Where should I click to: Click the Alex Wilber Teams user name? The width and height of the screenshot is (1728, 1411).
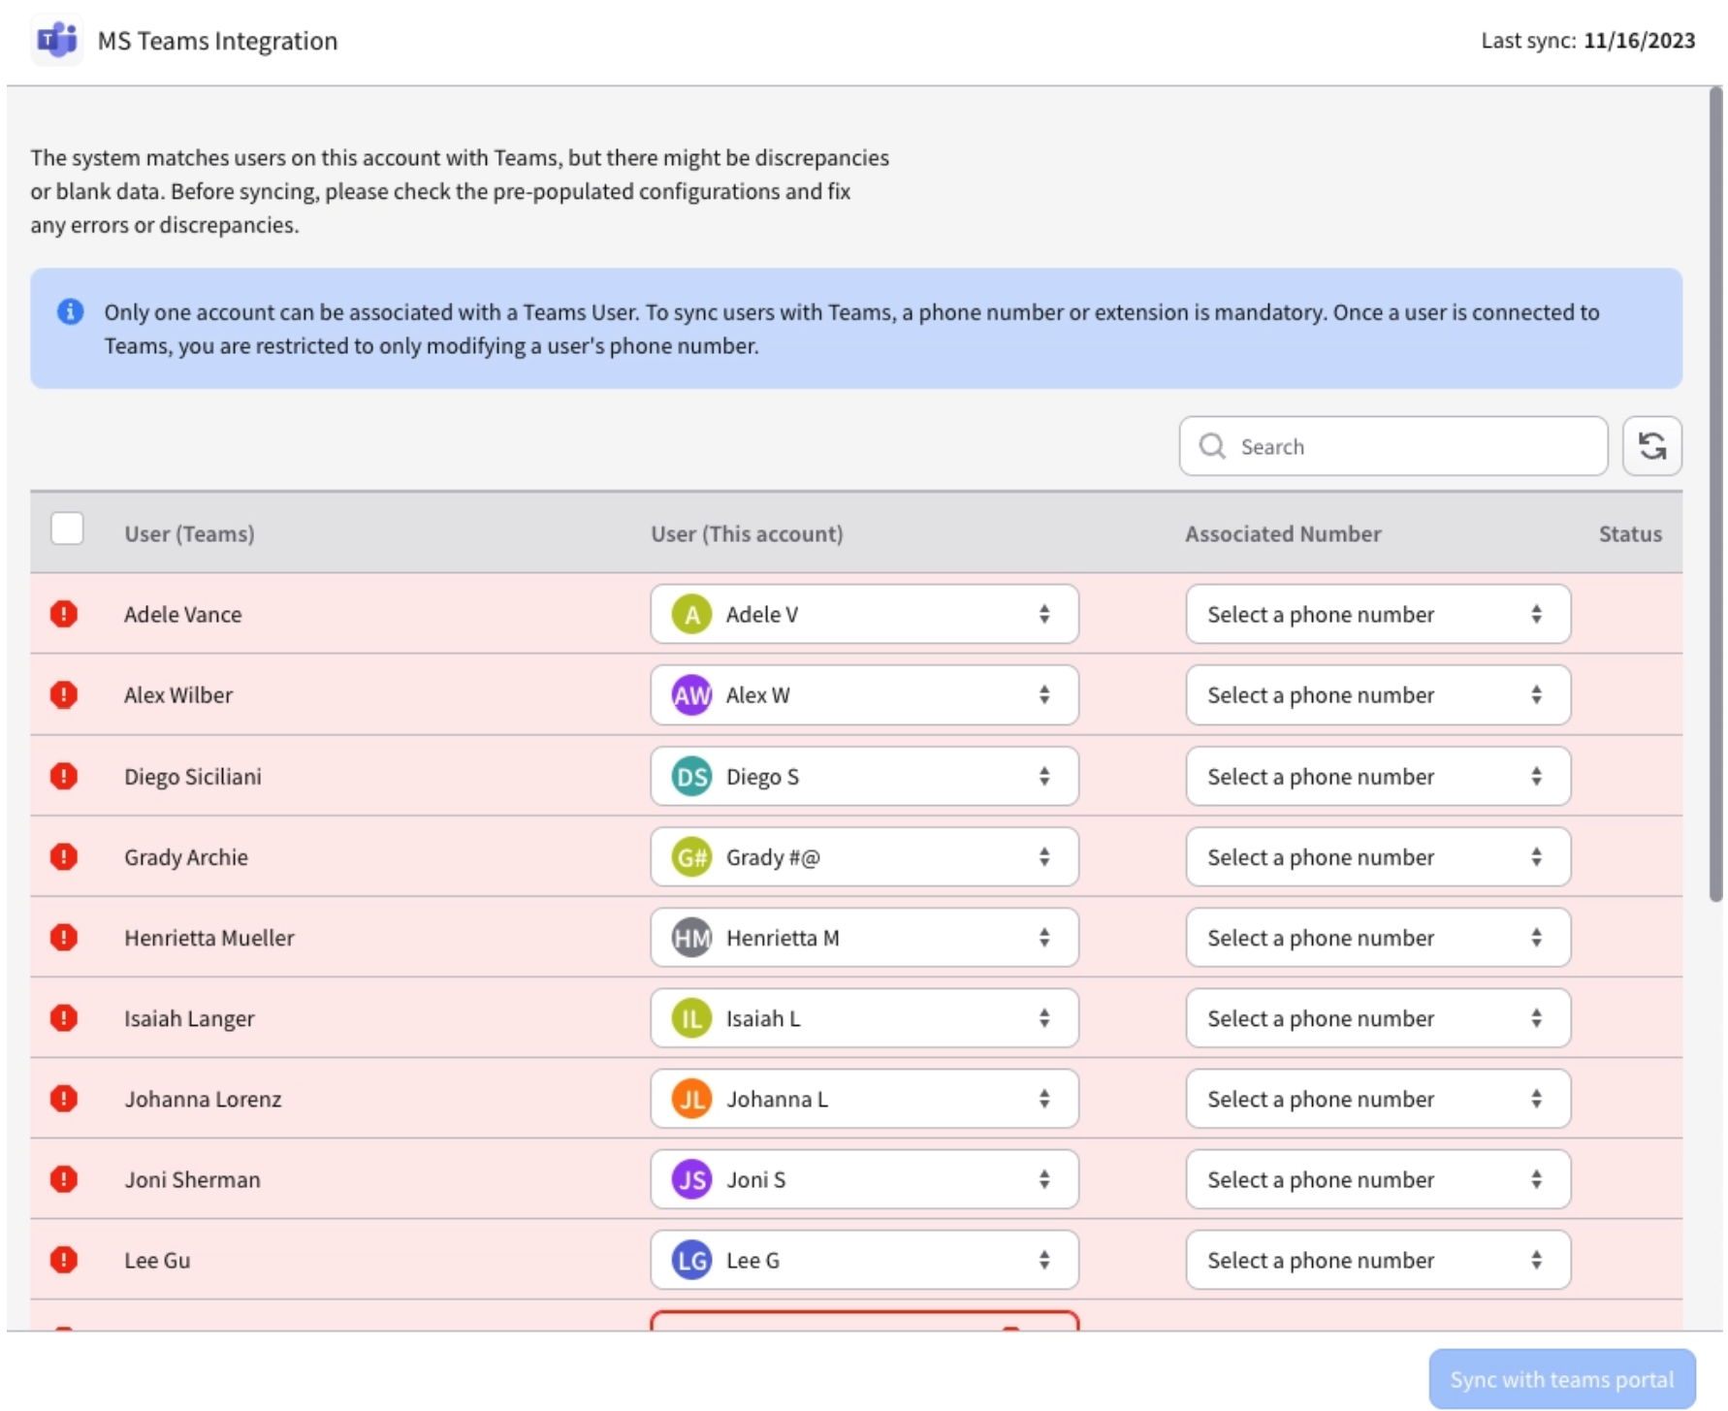(178, 694)
